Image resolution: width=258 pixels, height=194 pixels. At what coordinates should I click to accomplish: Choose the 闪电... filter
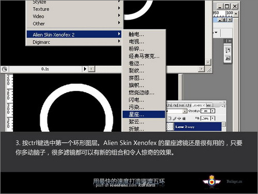144,100
